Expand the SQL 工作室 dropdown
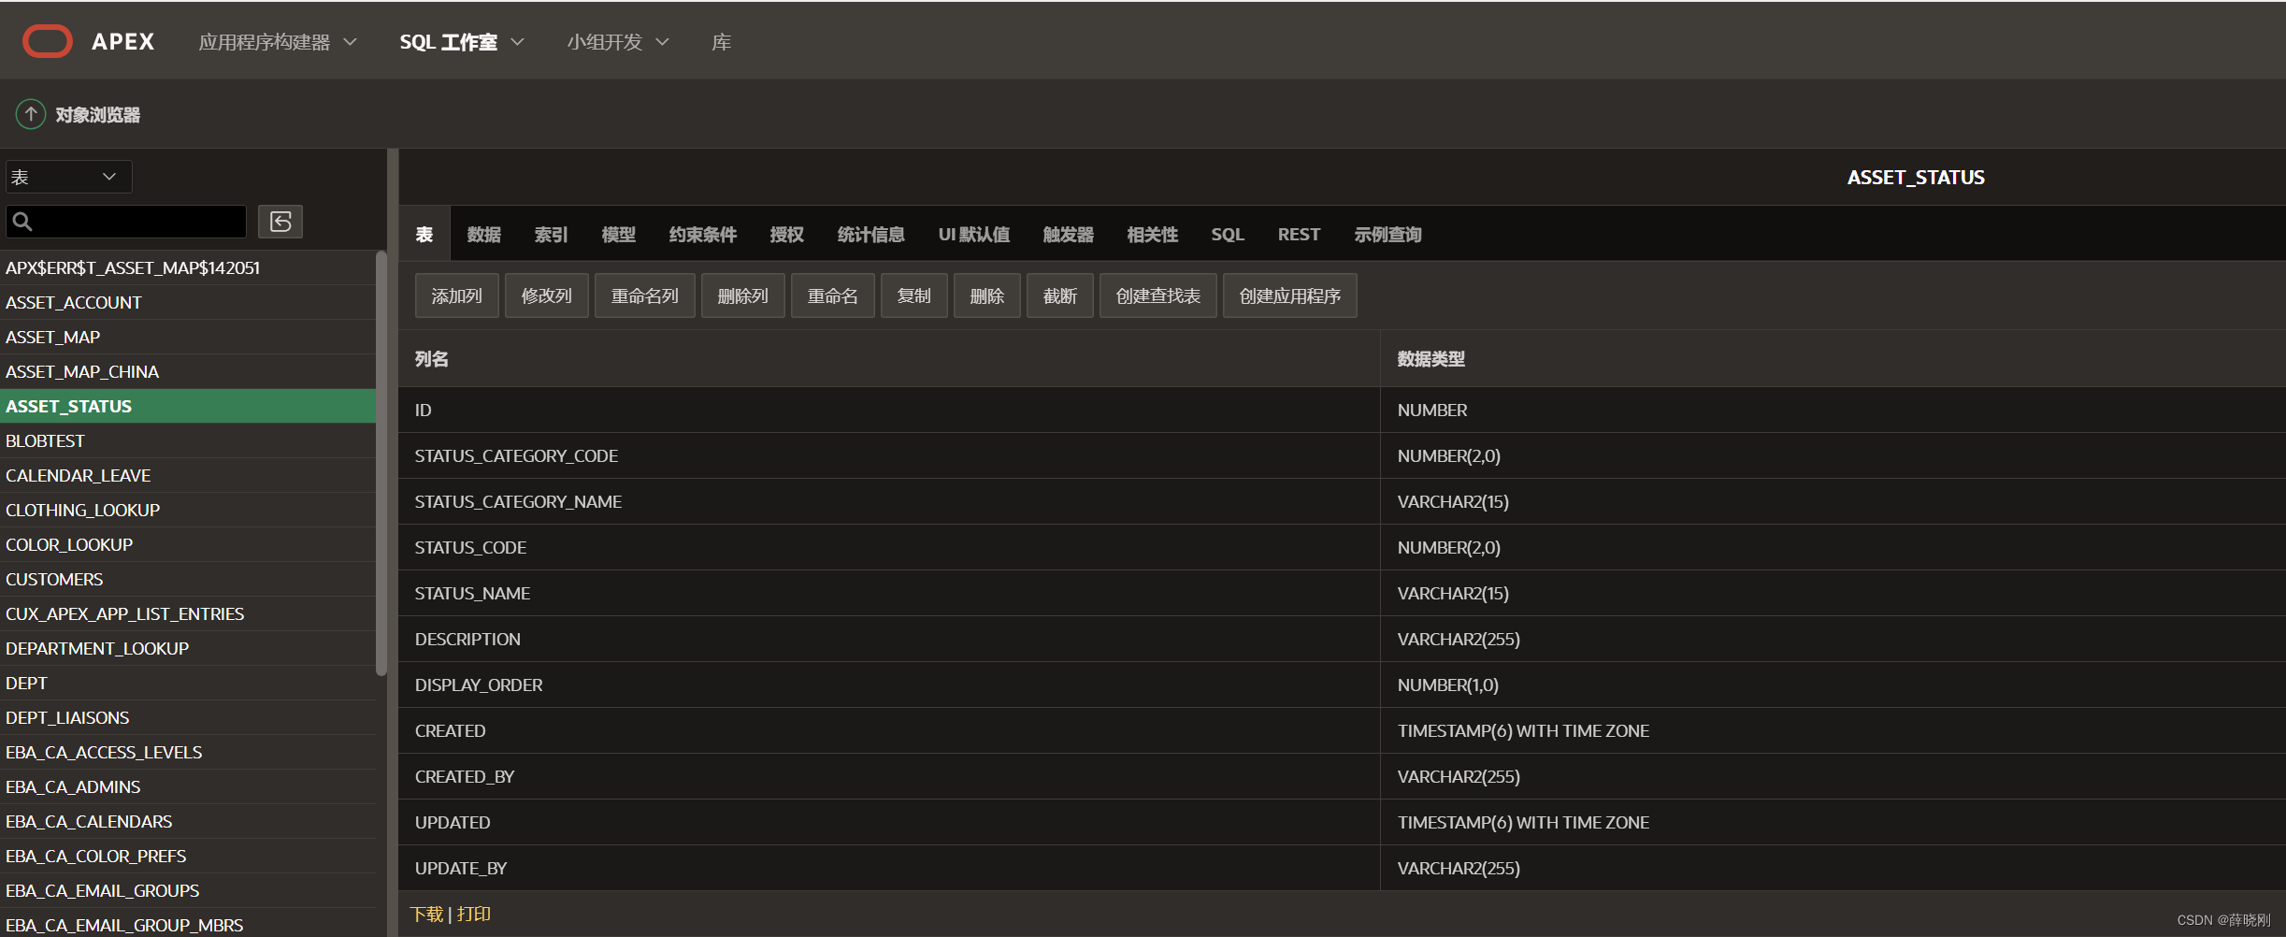Screen dimensions: 2286x937 coord(460,42)
